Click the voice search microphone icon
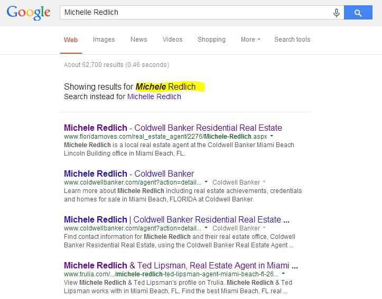This screenshot has height=299, width=382. pyautogui.click(x=337, y=13)
